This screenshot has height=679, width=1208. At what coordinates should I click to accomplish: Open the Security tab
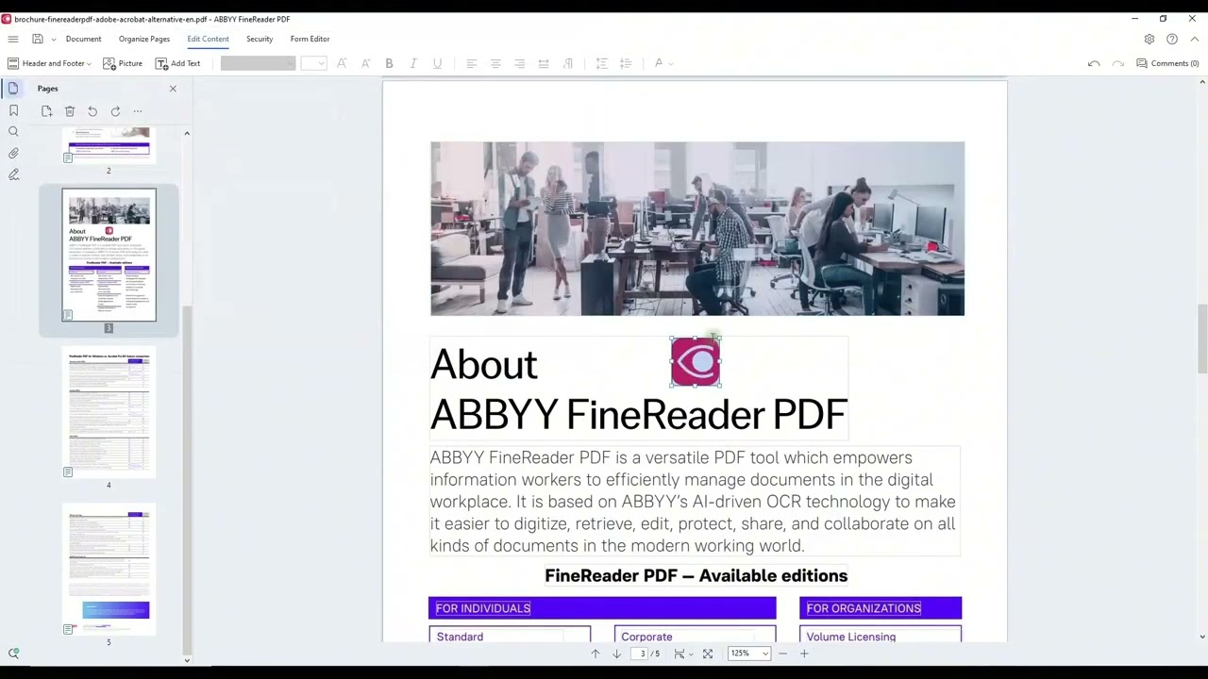260,39
